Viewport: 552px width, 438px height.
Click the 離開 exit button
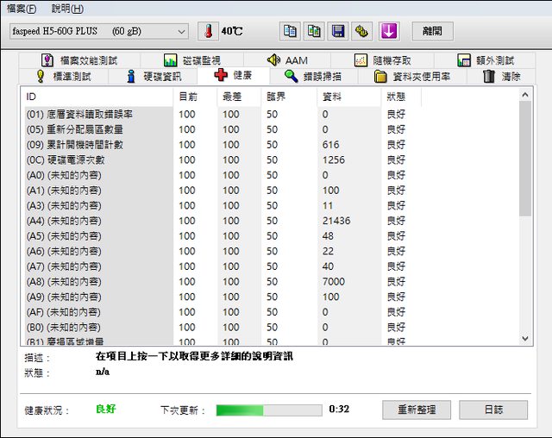click(x=431, y=31)
